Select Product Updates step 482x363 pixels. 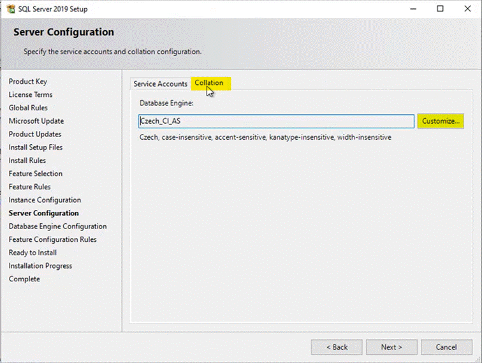click(35, 134)
